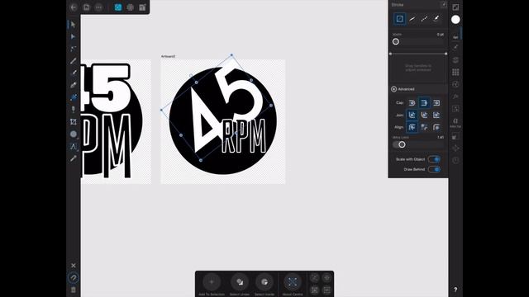Select the Artistic Text tool

click(74, 147)
